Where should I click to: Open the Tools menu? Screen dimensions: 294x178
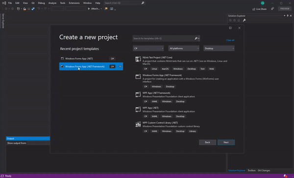coord(63,3)
